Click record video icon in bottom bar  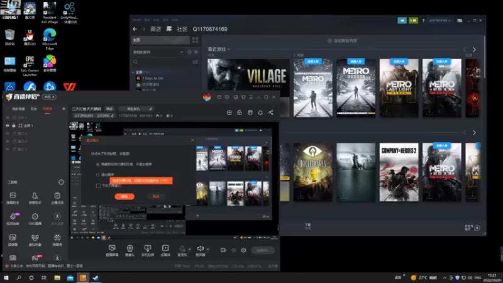tap(223, 250)
